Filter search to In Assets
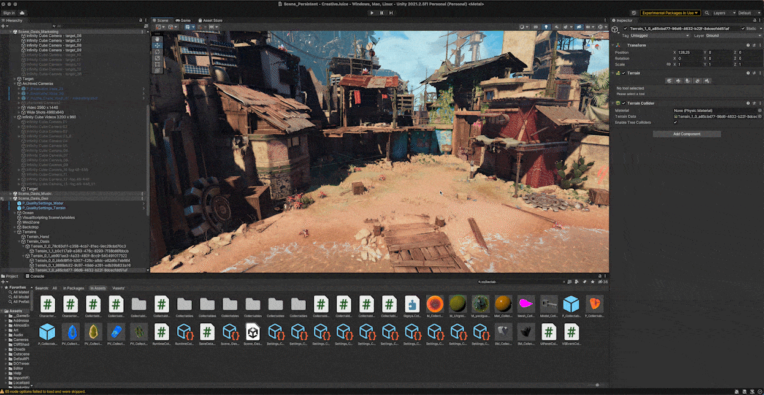764x395 pixels. tap(97, 288)
